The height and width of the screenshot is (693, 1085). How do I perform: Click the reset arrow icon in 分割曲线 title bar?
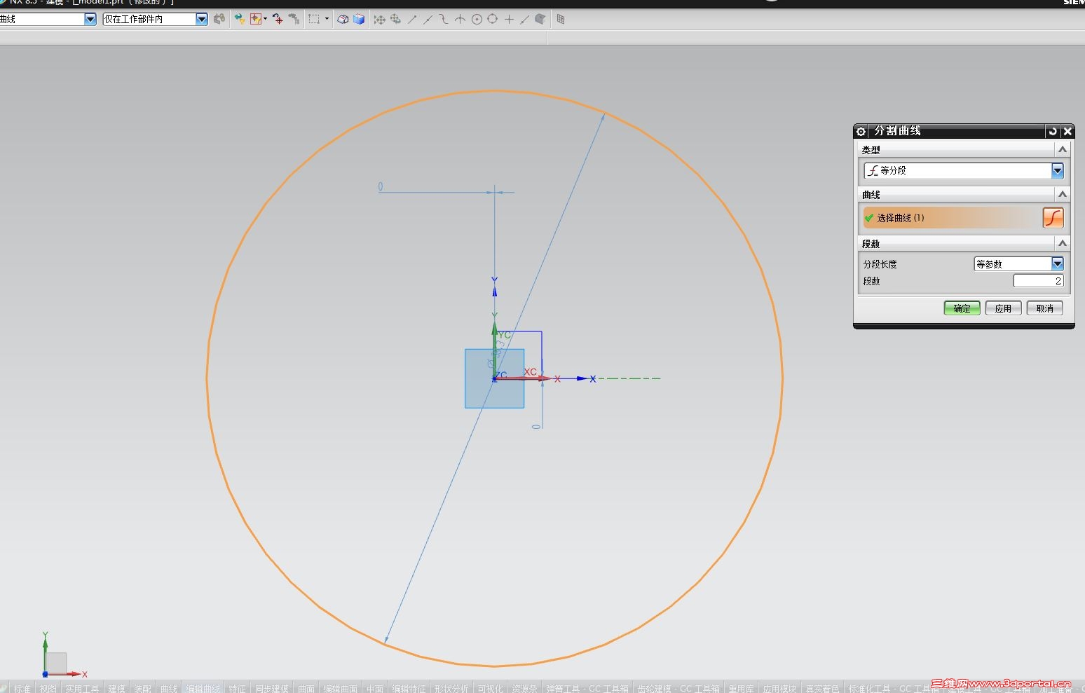click(x=1052, y=131)
